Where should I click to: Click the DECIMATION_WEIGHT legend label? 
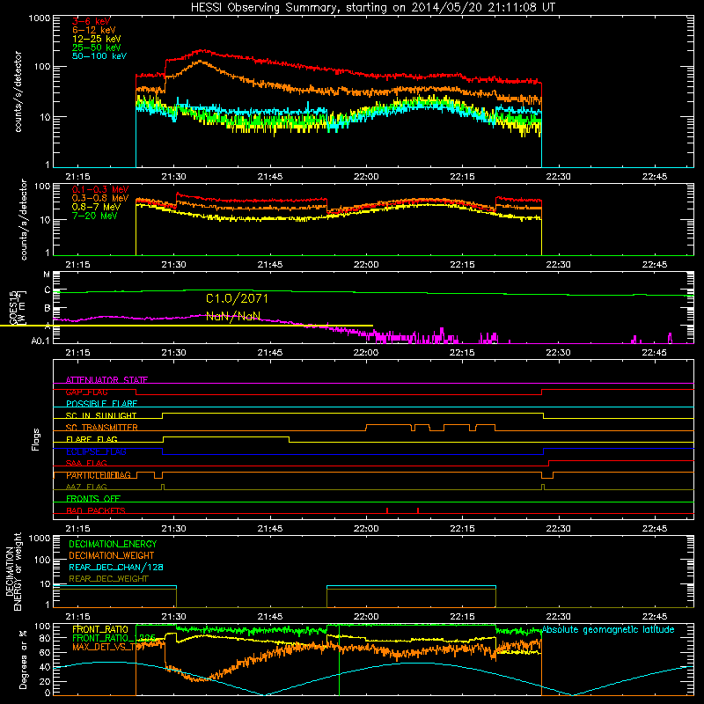tap(112, 555)
